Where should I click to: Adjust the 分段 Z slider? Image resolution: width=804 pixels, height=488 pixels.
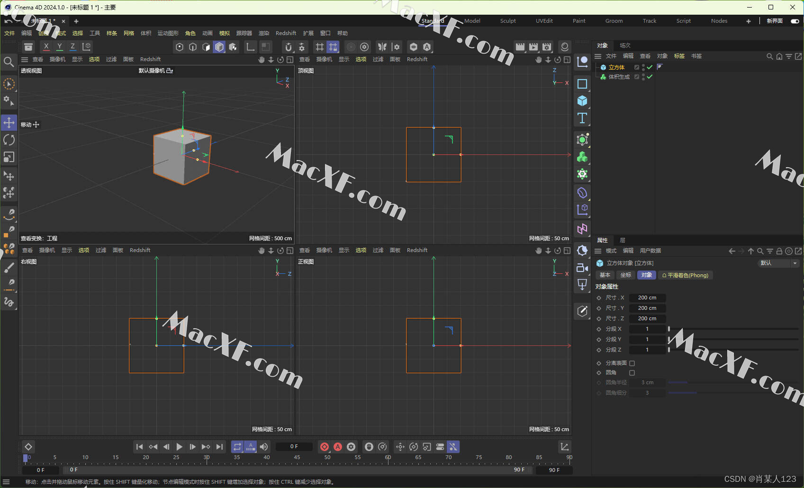(733, 350)
